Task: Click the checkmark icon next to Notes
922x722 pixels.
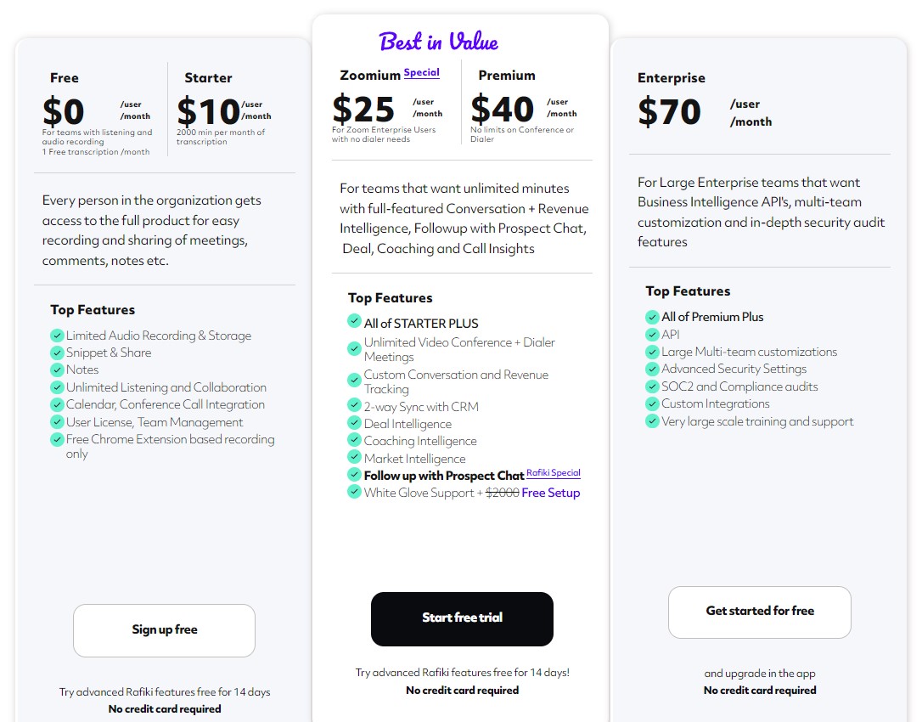Action: pos(57,369)
